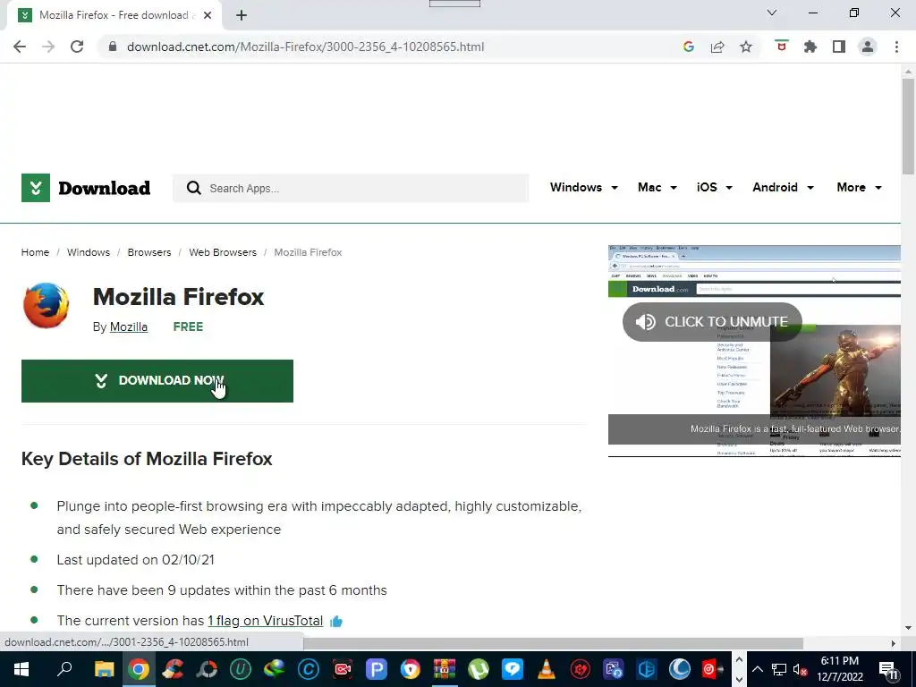Click the Google icon in address bar
Screen dimensions: 916x687
(688, 47)
